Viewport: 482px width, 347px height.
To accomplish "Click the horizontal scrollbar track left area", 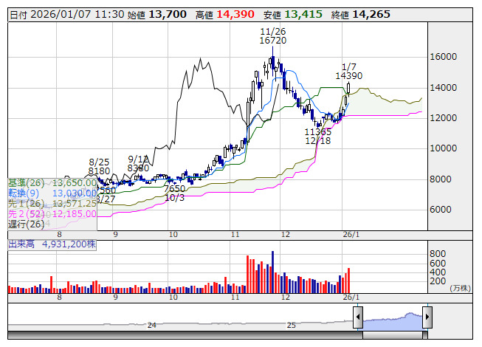I will coord(185,335).
